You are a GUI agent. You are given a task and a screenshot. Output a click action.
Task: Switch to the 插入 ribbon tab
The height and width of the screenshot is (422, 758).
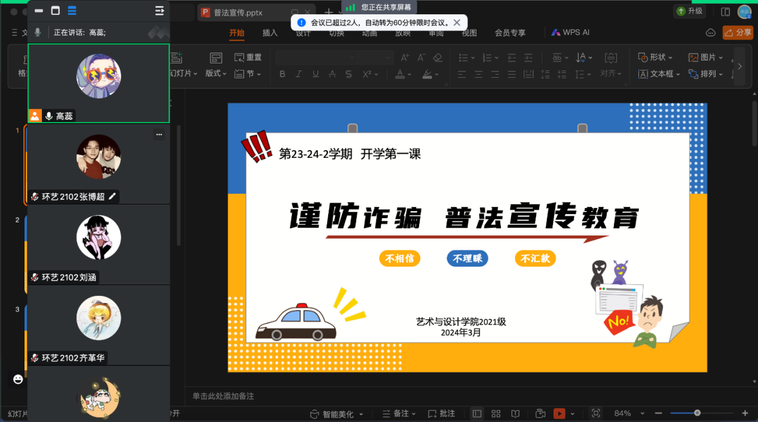coord(270,33)
